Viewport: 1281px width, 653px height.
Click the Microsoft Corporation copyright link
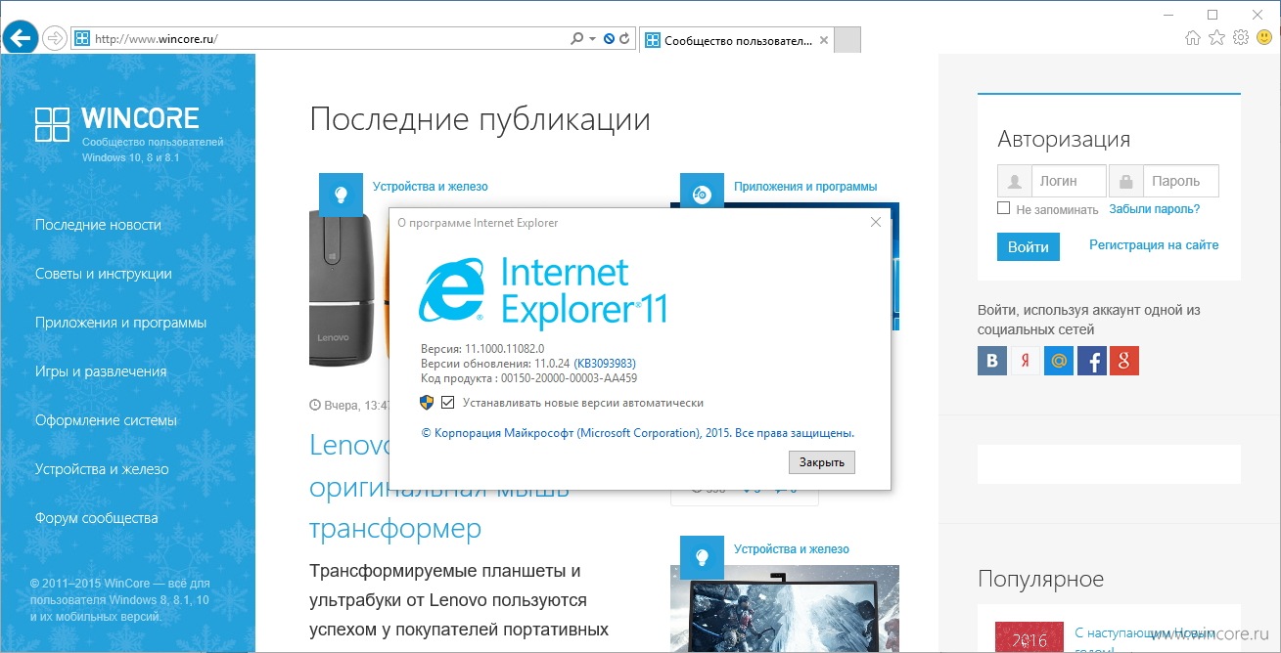coord(638,432)
